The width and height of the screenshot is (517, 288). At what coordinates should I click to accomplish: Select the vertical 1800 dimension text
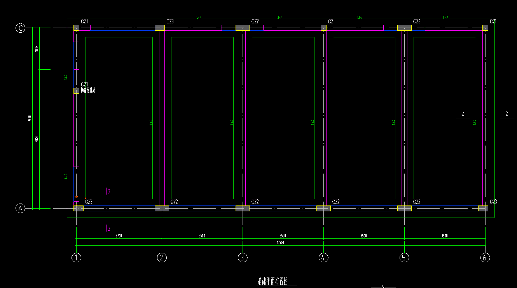coord(37,49)
